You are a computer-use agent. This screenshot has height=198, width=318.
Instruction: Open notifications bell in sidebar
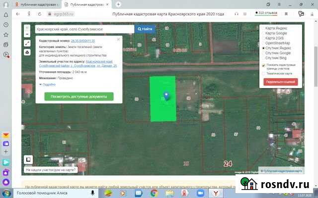coord(6,15)
